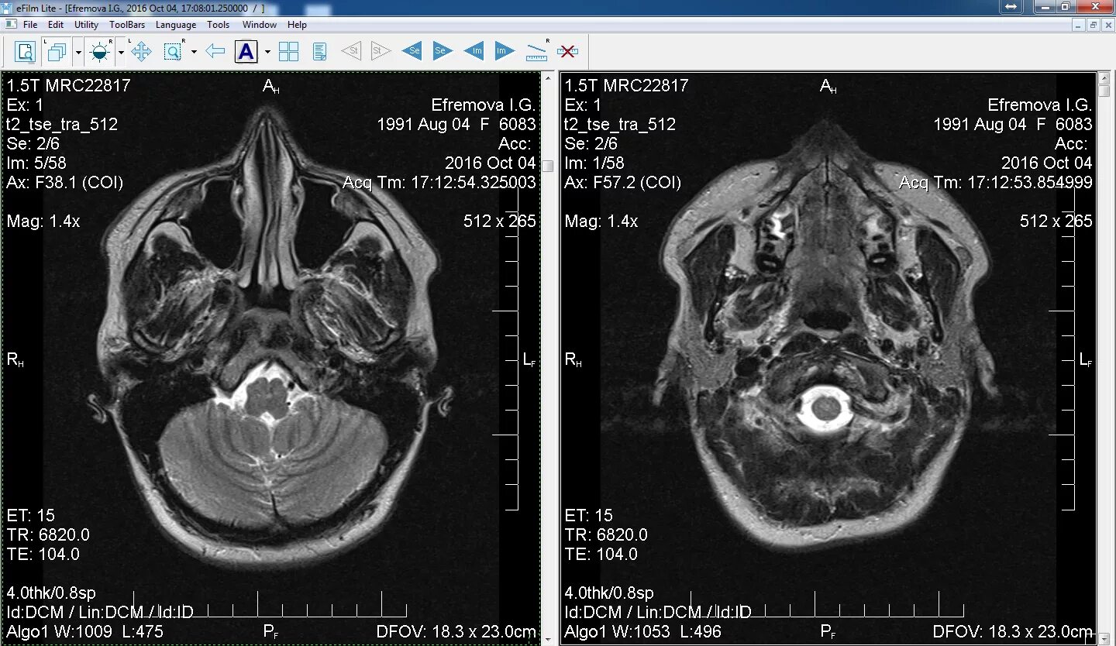1116x646 pixels.
Task: Open the Language menu
Action: (x=176, y=25)
